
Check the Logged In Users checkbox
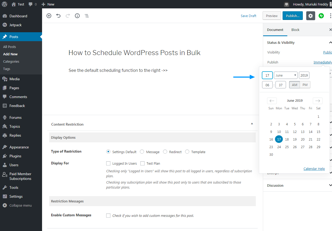(x=108, y=163)
